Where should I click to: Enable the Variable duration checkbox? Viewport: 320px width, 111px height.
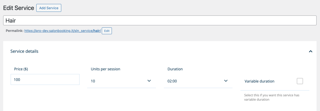[300, 81]
